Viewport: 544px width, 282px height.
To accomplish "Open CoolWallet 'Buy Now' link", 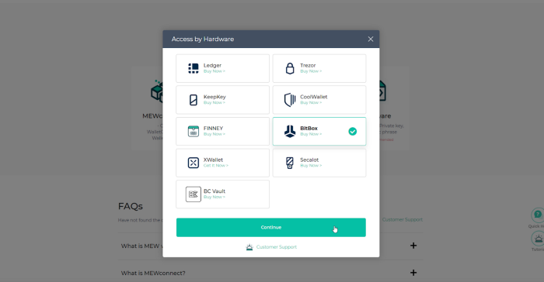I will (311, 103).
